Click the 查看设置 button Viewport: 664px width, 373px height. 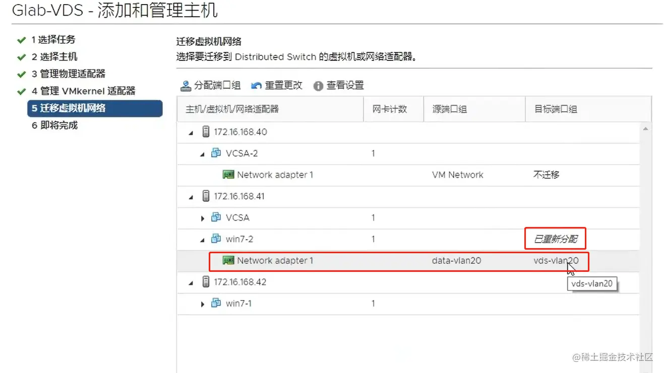[x=339, y=86]
